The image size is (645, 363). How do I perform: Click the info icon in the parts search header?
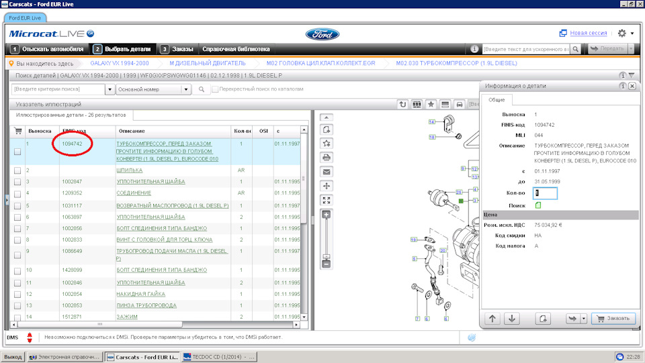point(623,75)
